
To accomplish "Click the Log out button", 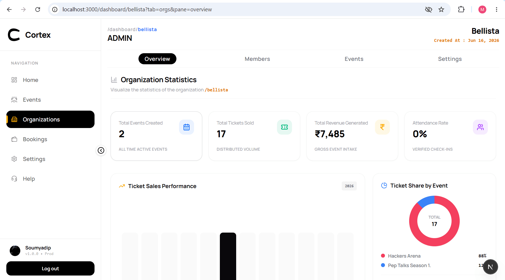I will point(50,268).
